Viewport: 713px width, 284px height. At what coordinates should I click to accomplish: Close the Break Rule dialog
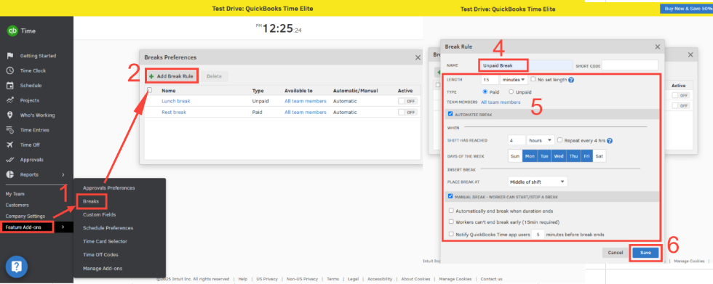click(x=657, y=46)
